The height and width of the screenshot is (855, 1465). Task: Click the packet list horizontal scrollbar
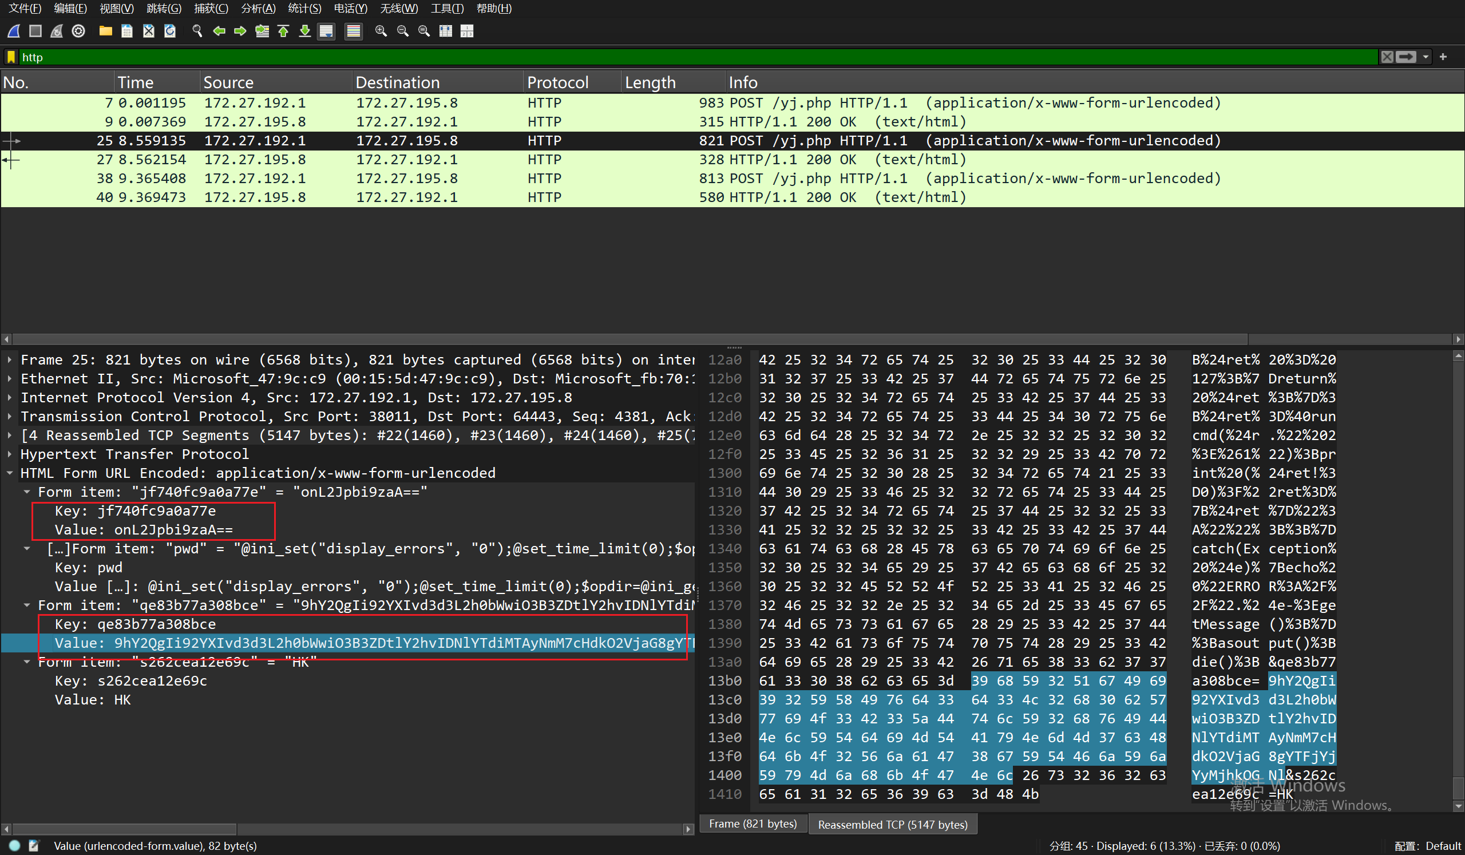point(628,339)
